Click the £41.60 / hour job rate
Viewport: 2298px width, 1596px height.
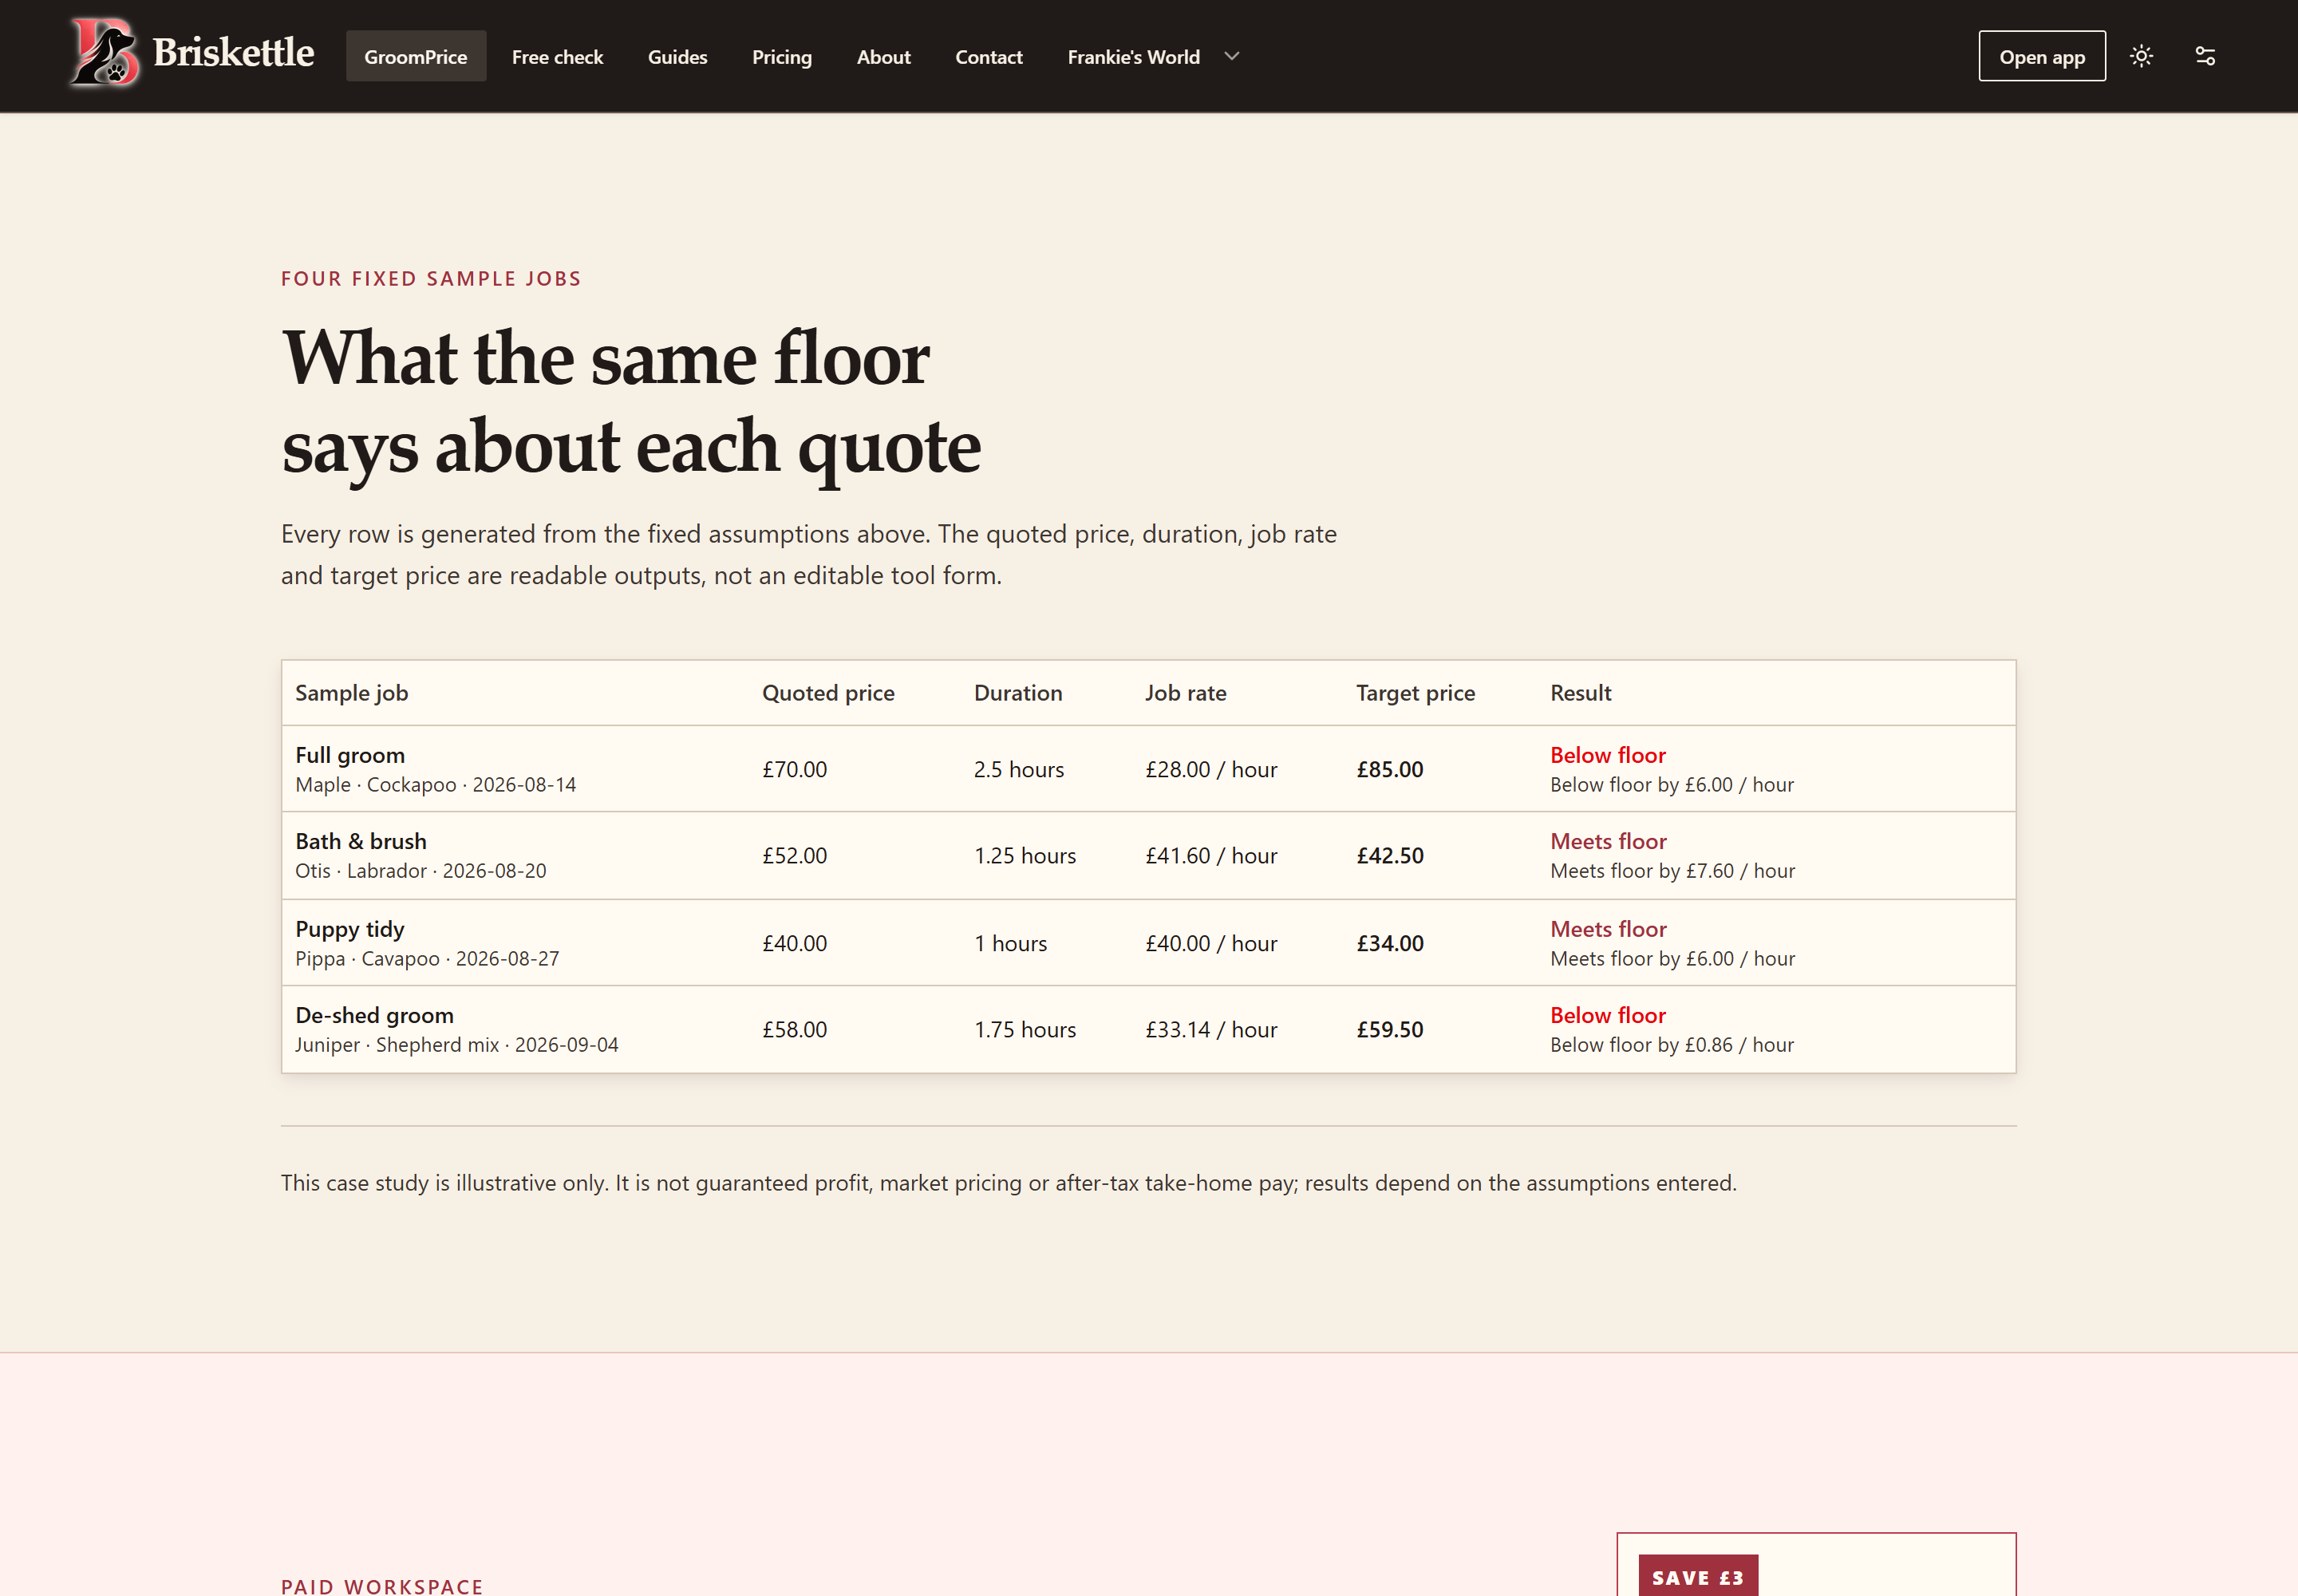pyautogui.click(x=1211, y=855)
